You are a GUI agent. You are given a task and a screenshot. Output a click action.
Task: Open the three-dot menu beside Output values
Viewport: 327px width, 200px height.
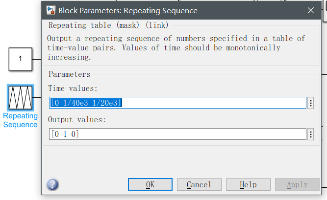click(311, 134)
